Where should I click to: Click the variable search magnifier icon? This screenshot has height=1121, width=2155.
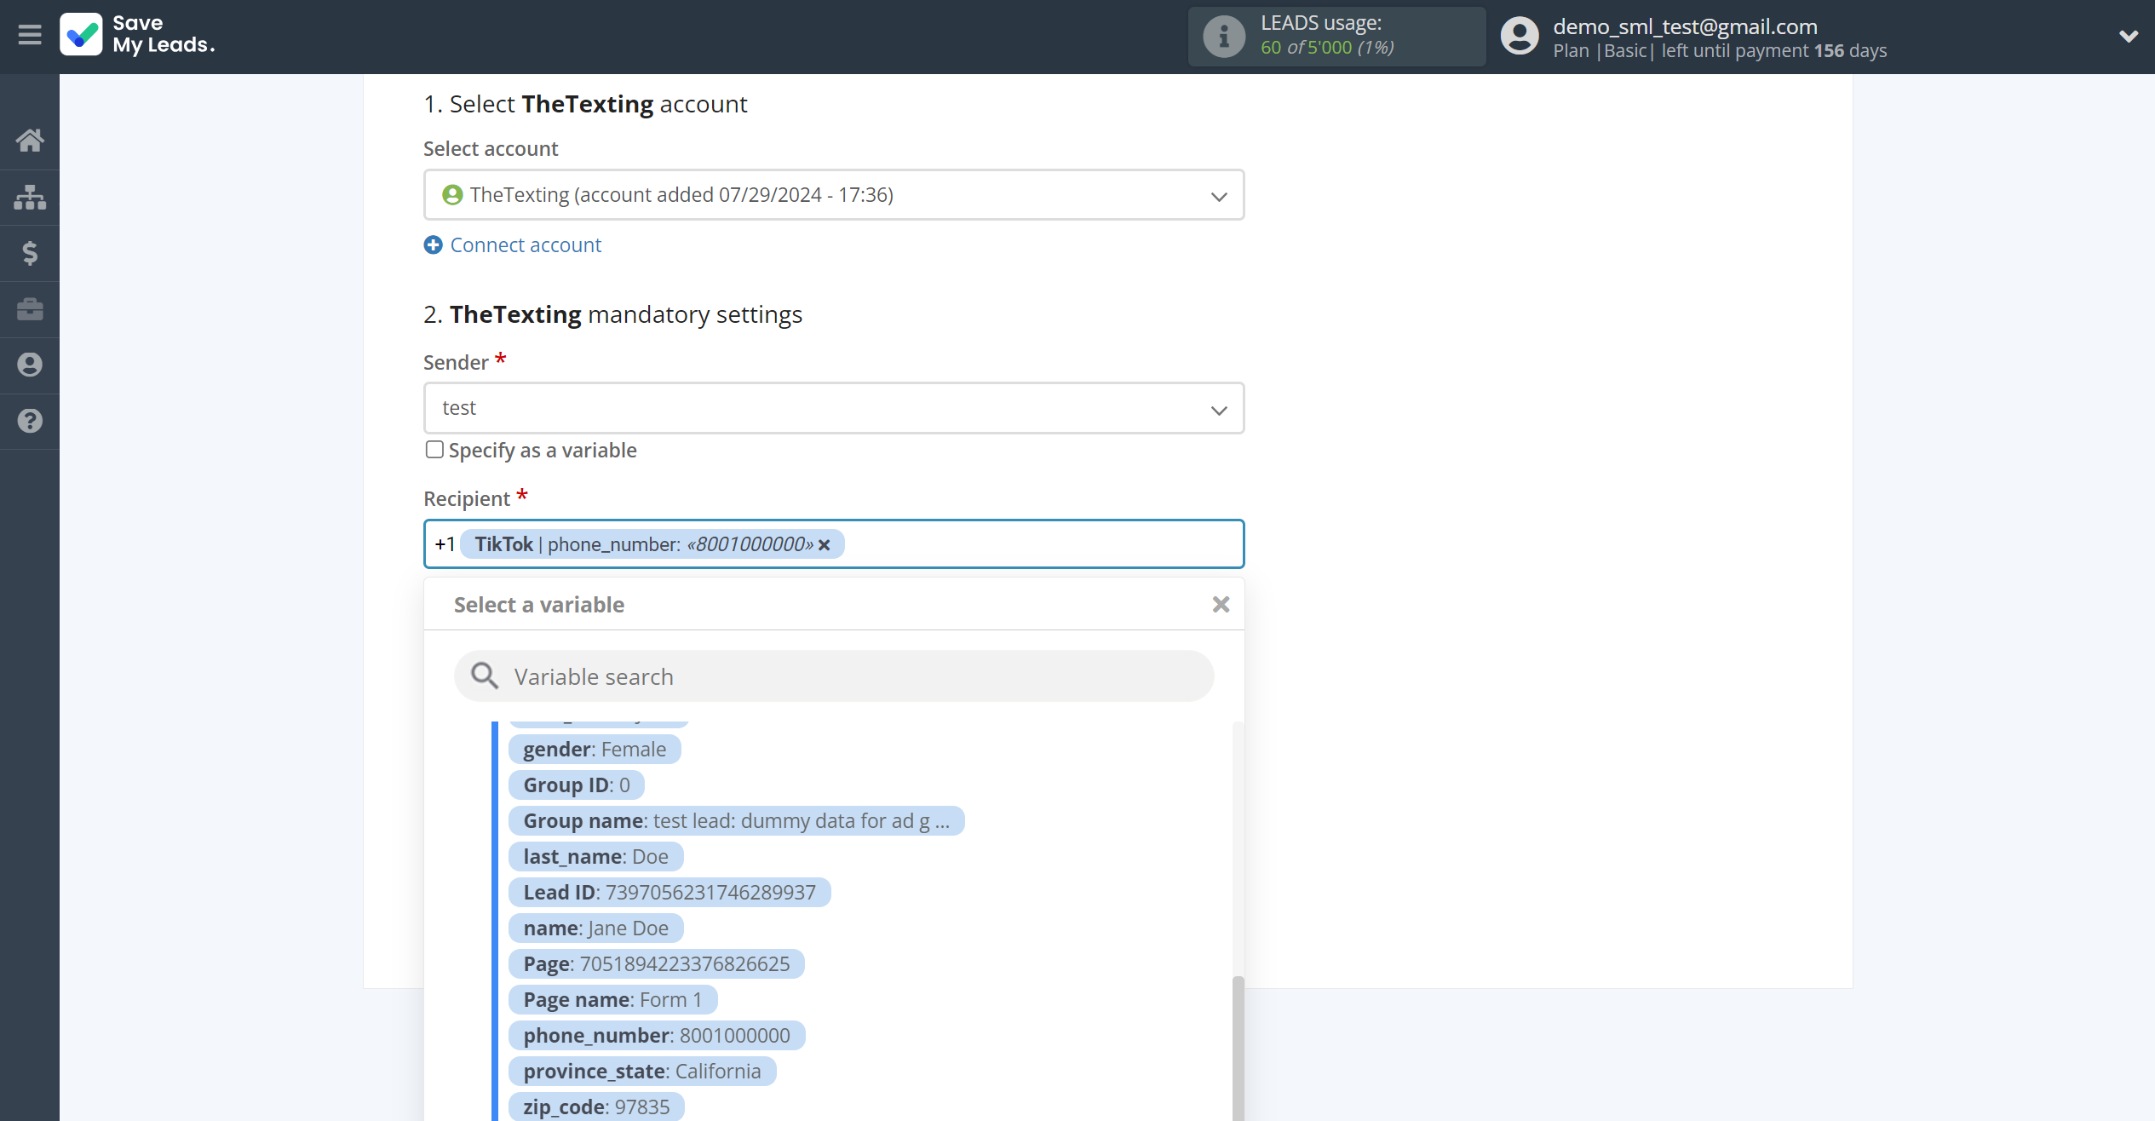[485, 676]
